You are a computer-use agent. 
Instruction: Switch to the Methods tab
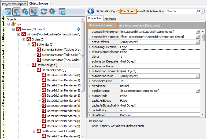(110, 19)
